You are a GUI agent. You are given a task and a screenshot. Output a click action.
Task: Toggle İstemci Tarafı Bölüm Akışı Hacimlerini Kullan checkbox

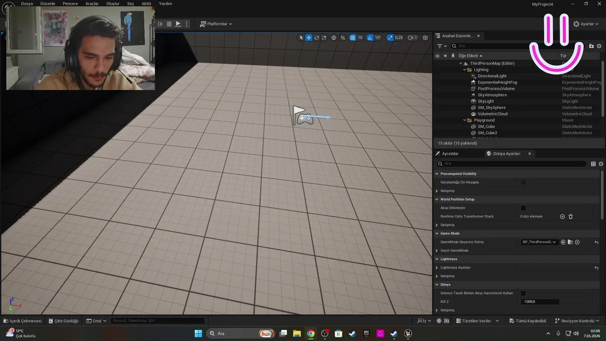coord(523,293)
